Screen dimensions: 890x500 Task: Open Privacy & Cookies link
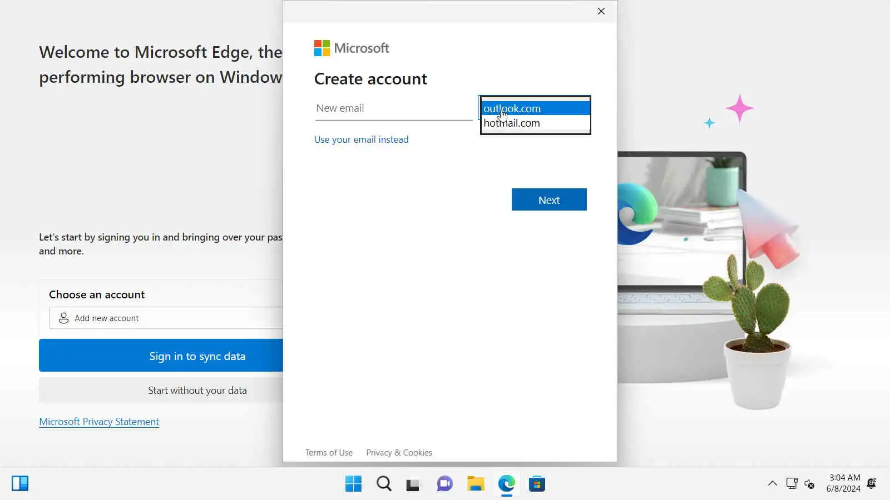point(399,453)
